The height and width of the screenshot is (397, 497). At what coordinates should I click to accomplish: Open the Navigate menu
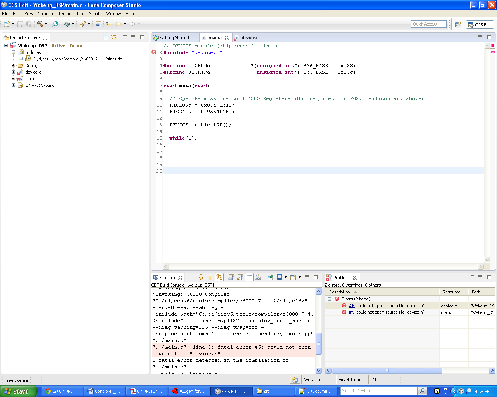[46, 14]
